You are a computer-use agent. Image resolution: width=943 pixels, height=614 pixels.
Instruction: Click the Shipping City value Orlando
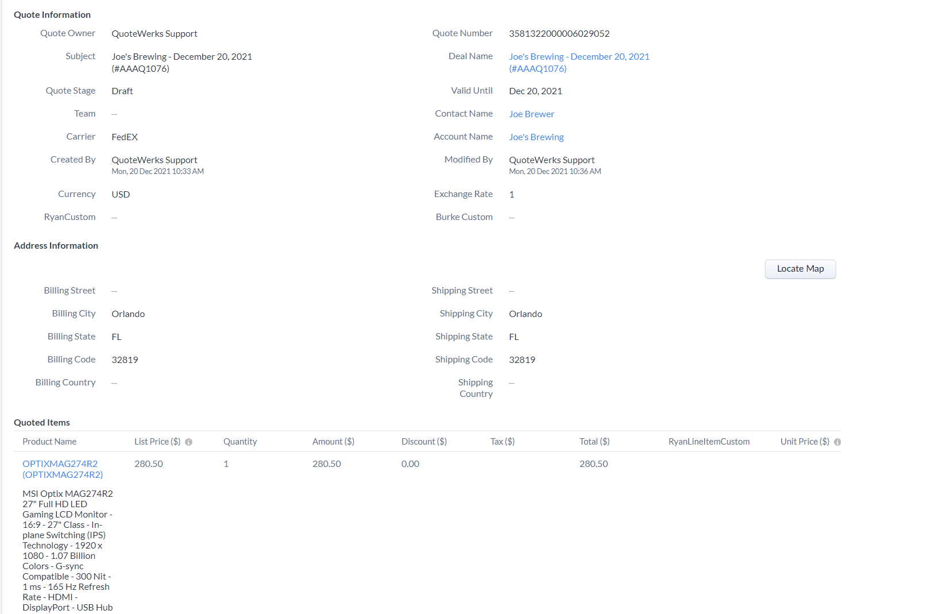[x=525, y=314]
